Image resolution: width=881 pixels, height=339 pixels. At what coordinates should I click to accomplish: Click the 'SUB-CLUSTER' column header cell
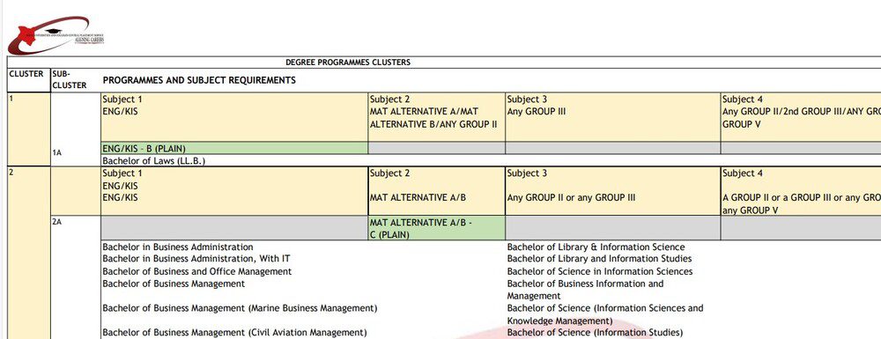tap(75, 80)
